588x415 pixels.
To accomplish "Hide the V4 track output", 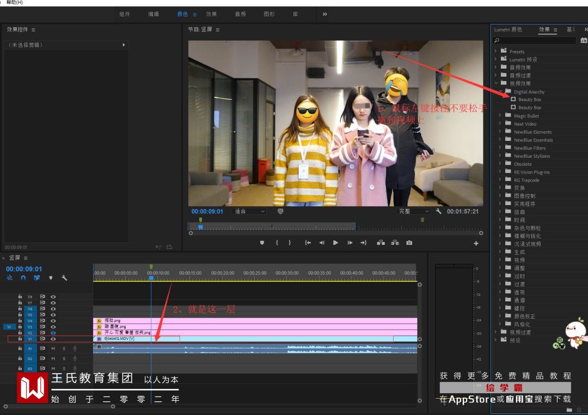I will 53,320.
